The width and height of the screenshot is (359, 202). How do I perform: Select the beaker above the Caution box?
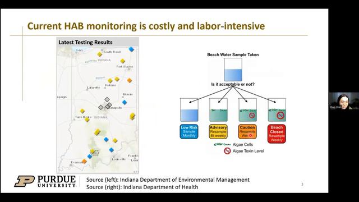click(248, 110)
